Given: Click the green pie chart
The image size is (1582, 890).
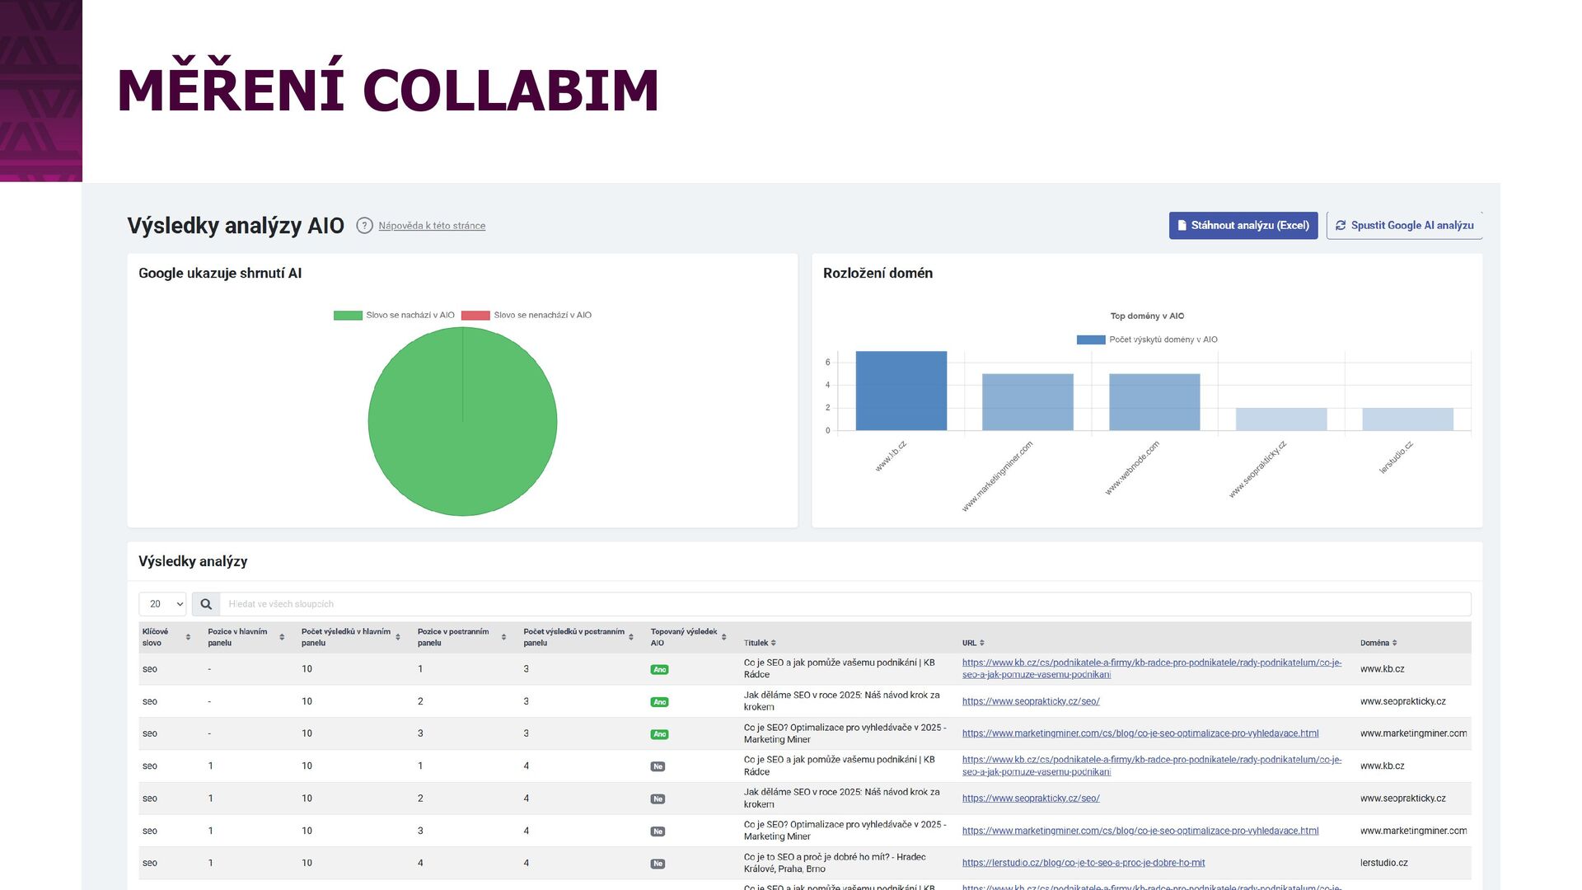Looking at the screenshot, I should coord(462,422).
